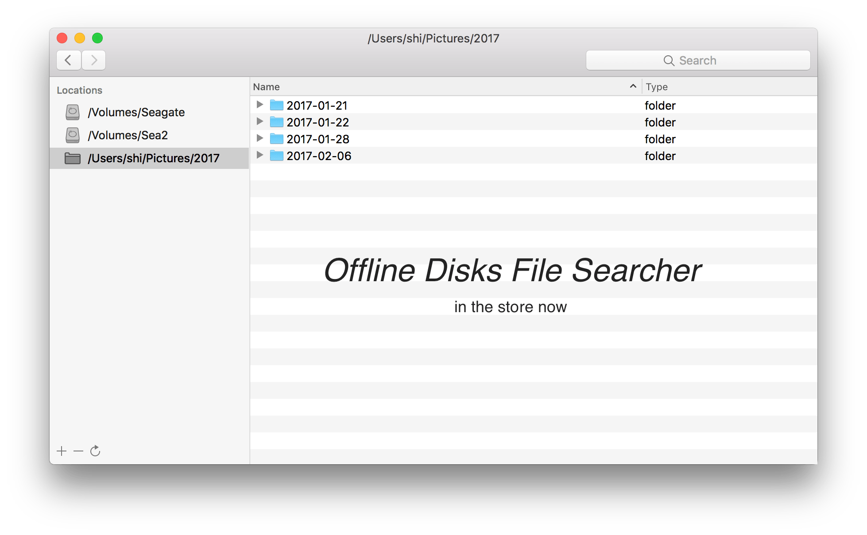Viewport: 867px width, 535px height.
Task: Click the Type column header
Action: pos(657,86)
